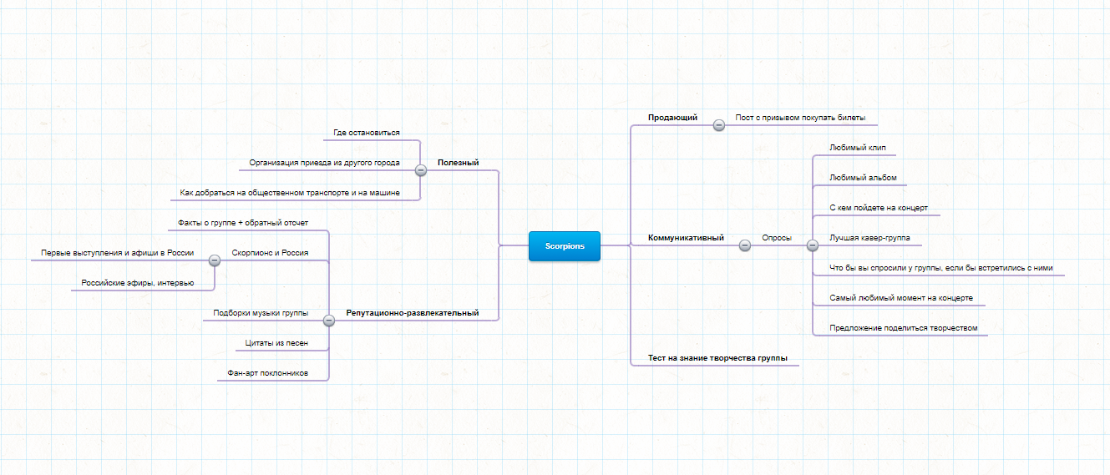Collapse the Скорпионс и Россия branch

215,260
